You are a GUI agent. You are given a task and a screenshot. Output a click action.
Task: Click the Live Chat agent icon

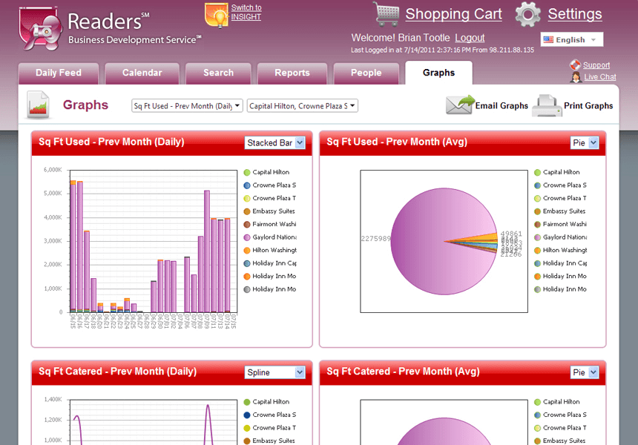[x=576, y=77]
